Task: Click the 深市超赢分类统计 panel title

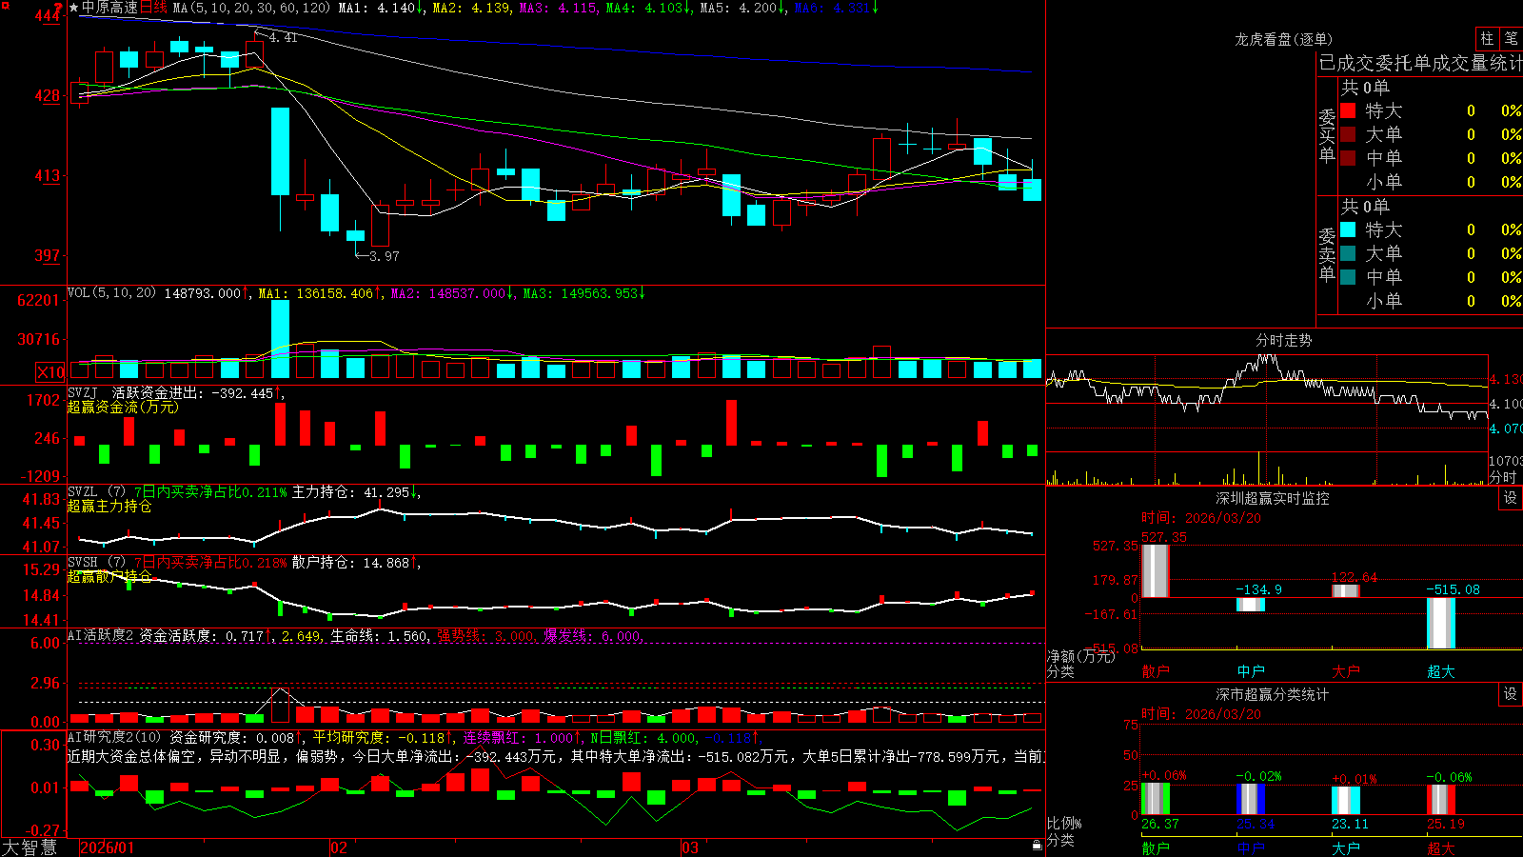Action: pyautogui.click(x=1273, y=694)
